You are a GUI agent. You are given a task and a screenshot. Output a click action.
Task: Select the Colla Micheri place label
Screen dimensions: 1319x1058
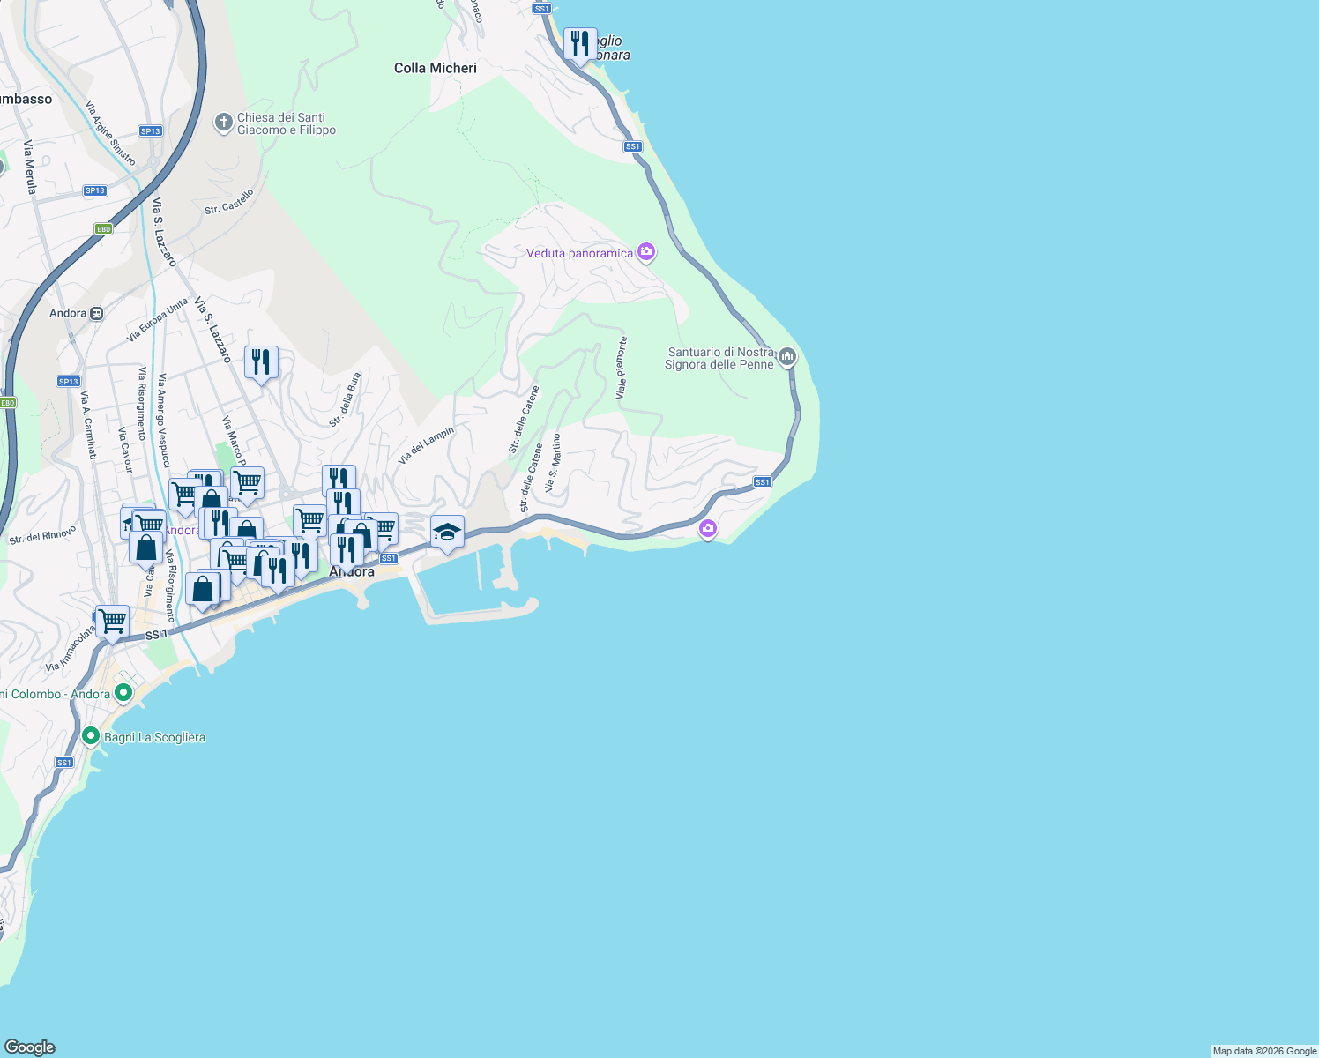436,68
